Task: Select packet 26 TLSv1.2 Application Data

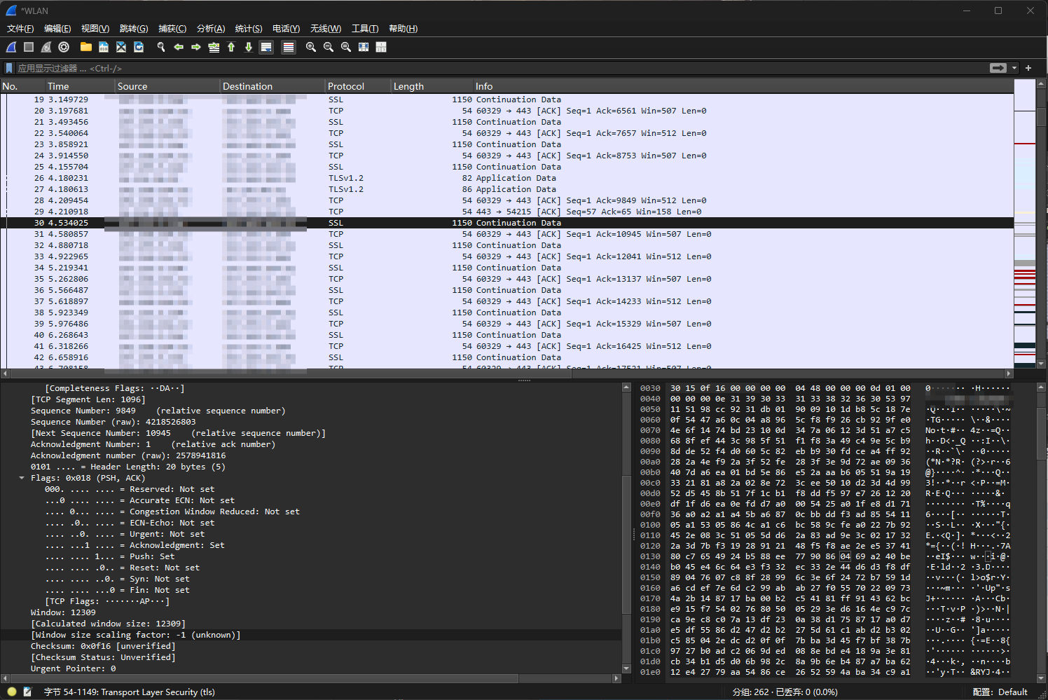Action: click(x=507, y=178)
